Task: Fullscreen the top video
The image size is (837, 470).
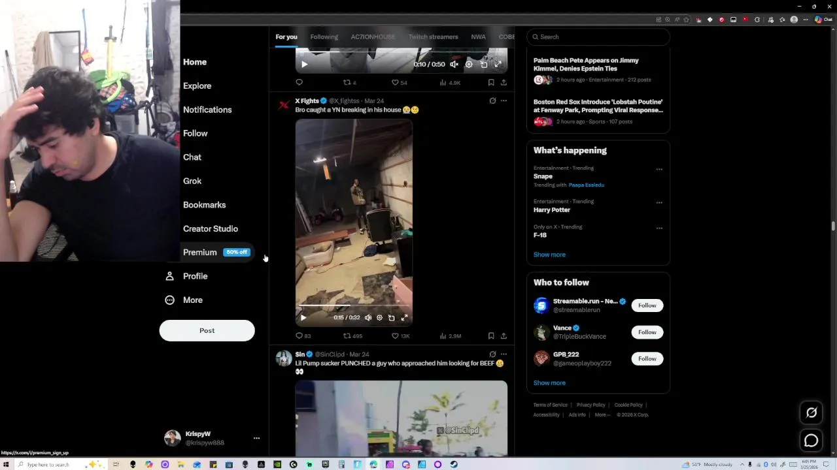Action: (x=498, y=64)
